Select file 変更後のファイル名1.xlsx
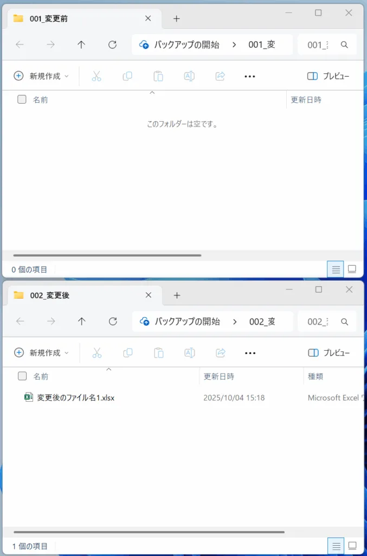Screen dimensions: 367x556 click(75, 397)
